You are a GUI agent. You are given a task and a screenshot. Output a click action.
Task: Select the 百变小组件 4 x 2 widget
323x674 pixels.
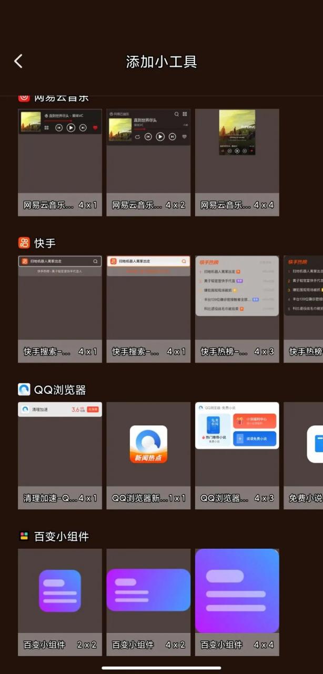[148, 602]
